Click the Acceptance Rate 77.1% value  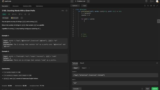(42, 86)
